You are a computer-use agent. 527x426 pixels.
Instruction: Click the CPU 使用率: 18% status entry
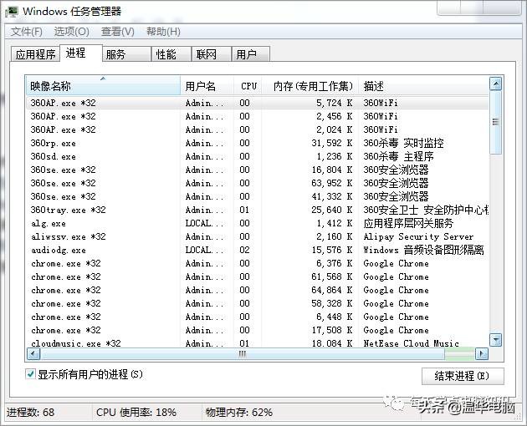coord(136,413)
